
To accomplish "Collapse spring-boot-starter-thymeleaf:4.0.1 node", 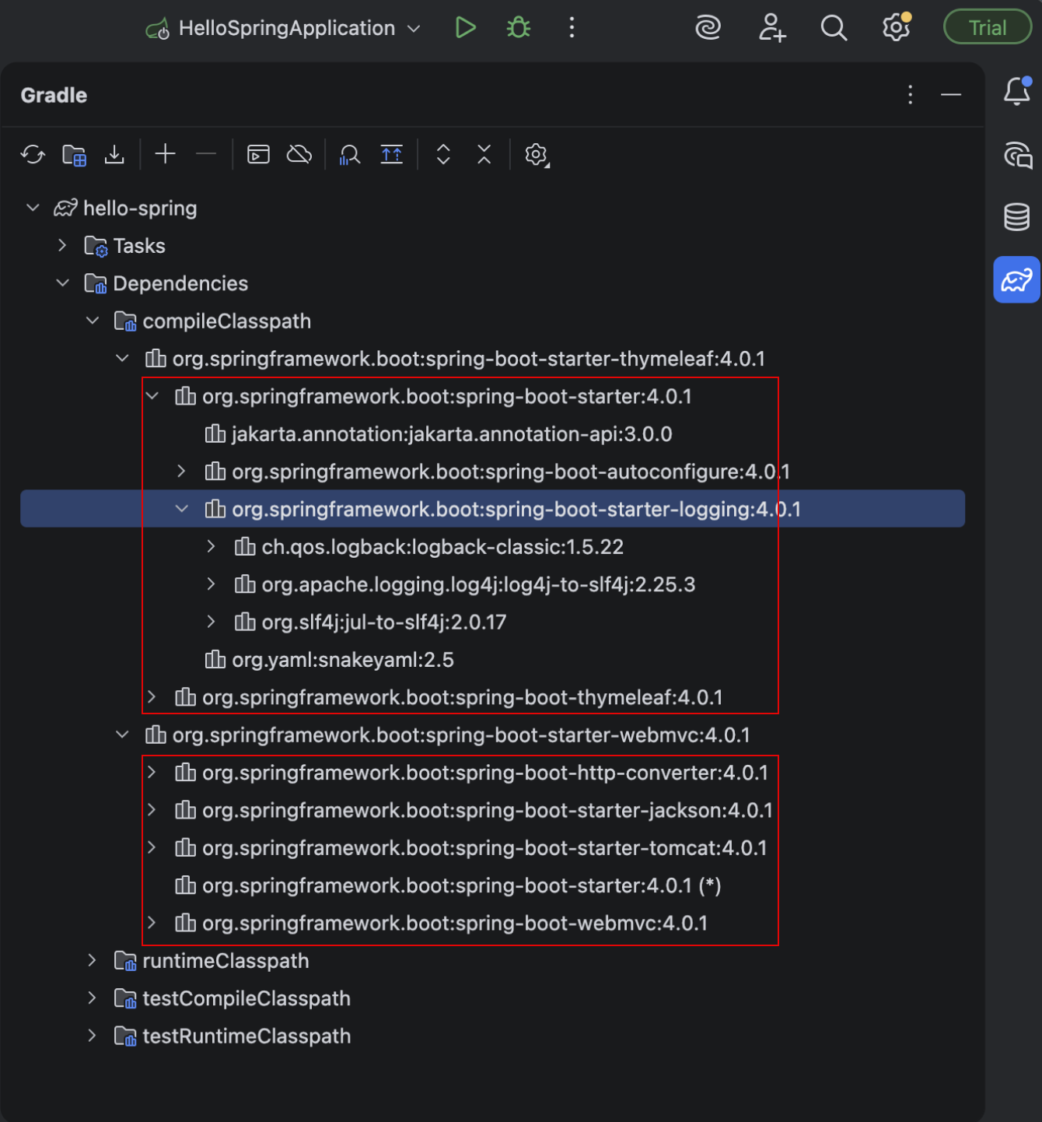I will (x=122, y=358).
